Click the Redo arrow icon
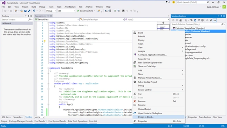Image resolution: width=227 pixels, height=128 pixels. click(x=40, y=11)
